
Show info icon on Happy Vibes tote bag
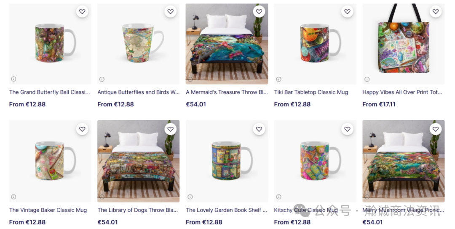pyautogui.click(x=367, y=79)
